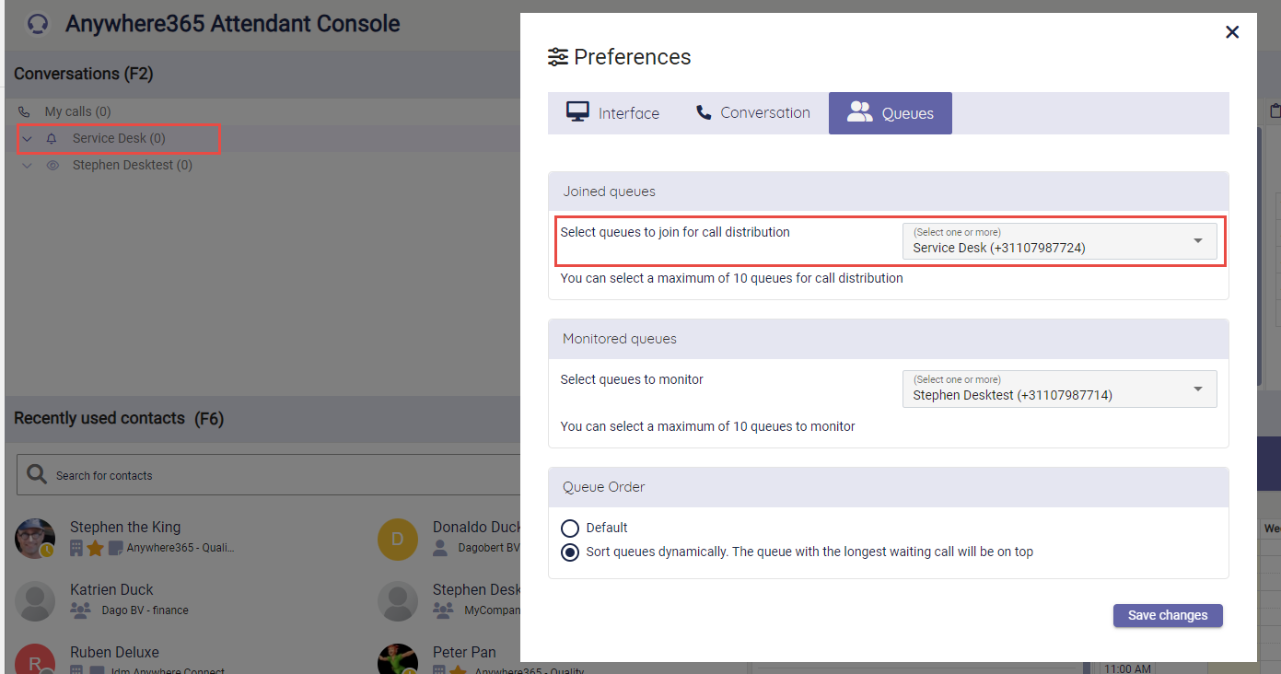Click the person icon under Donaldo Duck
The image size is (1281, 674).
coord(440,548)
